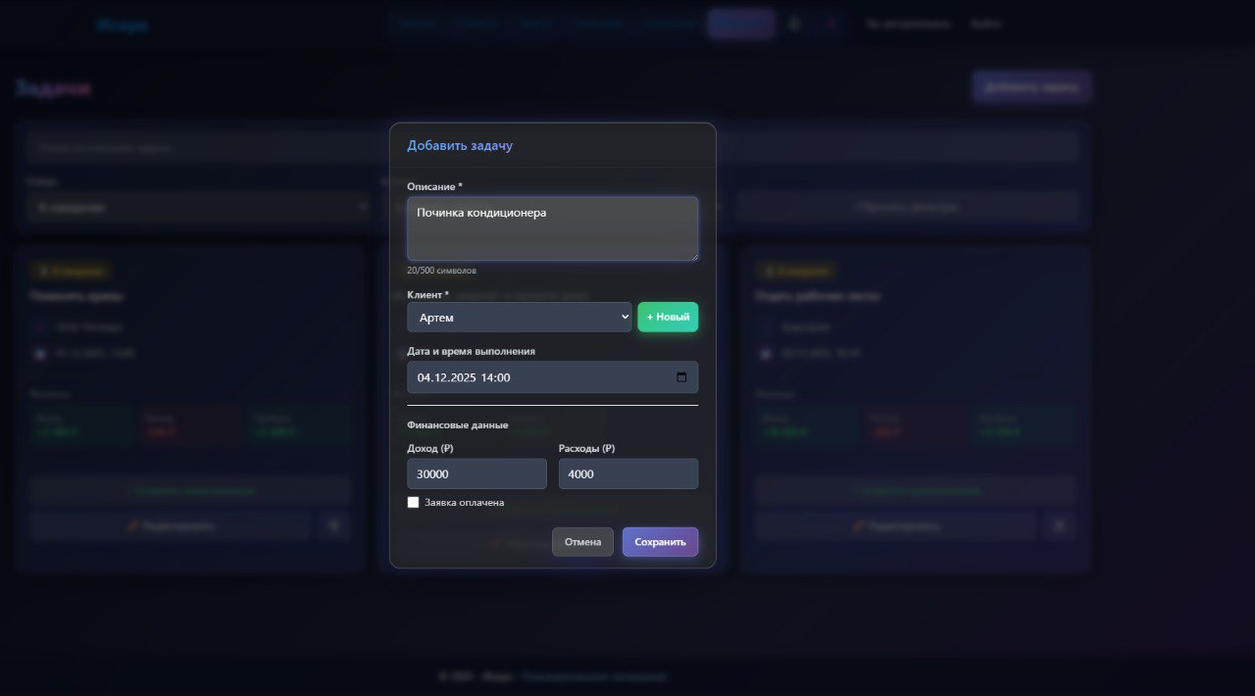Open the blurred footer link at page bottom

(x=593, y=676)
